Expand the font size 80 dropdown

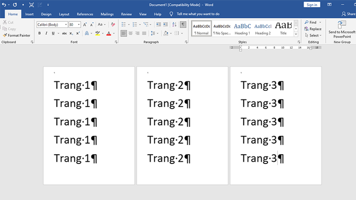79,24
